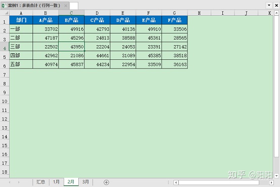Screen dimensions: 280x187
Task: Select column B header
Action: (x=45, y=13)
